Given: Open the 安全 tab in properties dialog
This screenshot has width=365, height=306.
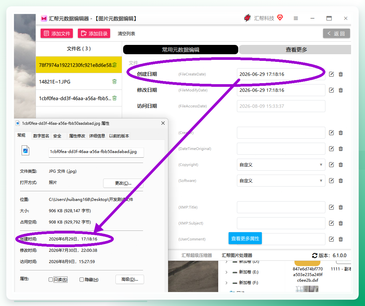Looking at the screenshot, I should pyautogui.click(x=57, y=136).
